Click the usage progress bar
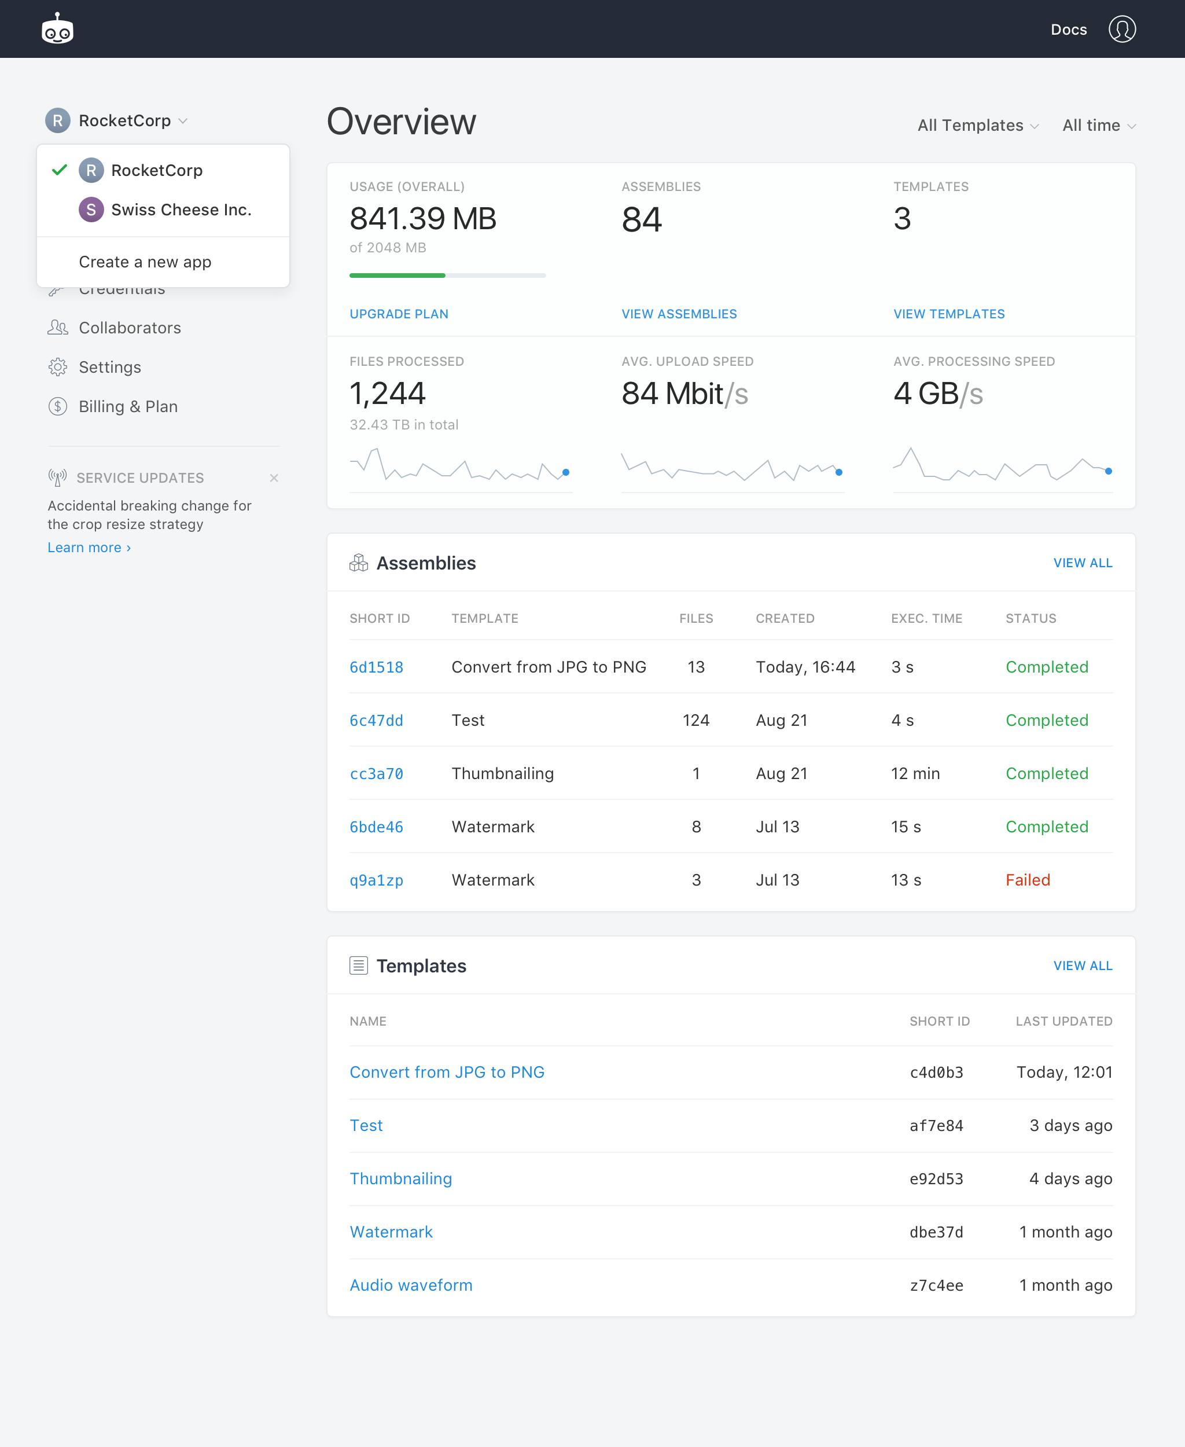This screenshot has width=1185, height=1447. point(447,275)
